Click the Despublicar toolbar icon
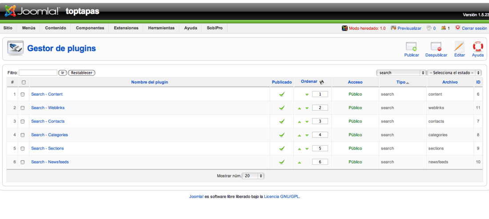 436,47
